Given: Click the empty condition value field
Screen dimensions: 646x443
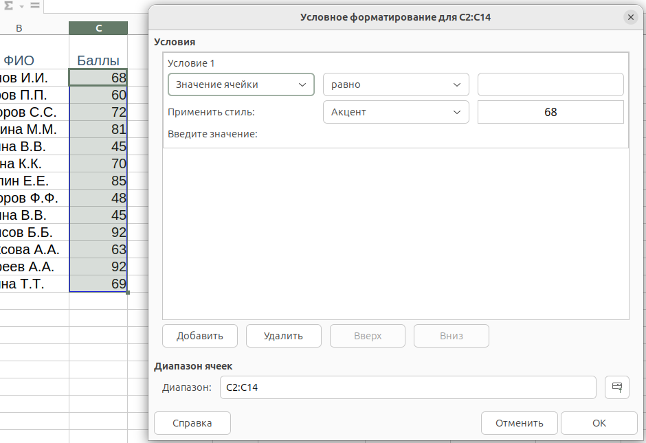Looking at the screenshot, I should [550, 84].
